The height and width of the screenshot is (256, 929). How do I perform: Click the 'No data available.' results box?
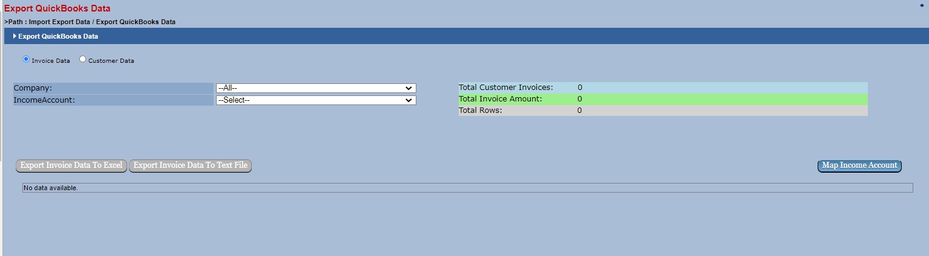pyautogui.click(x=467, y=188)
